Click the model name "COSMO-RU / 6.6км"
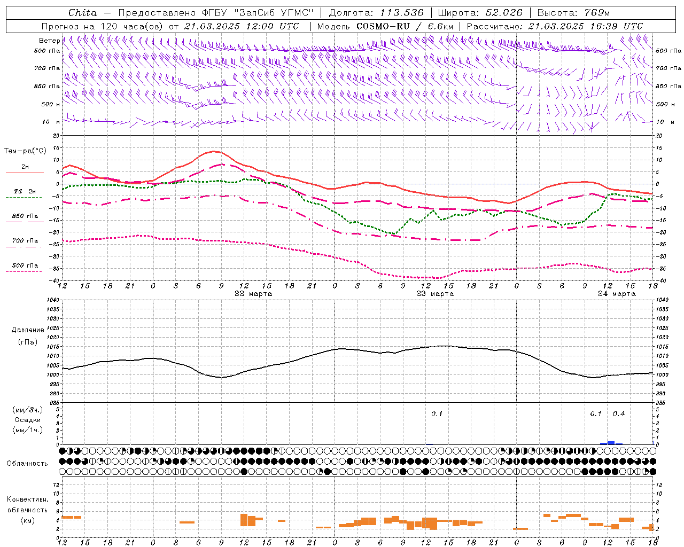684x547 pixels. pos(405,26)
